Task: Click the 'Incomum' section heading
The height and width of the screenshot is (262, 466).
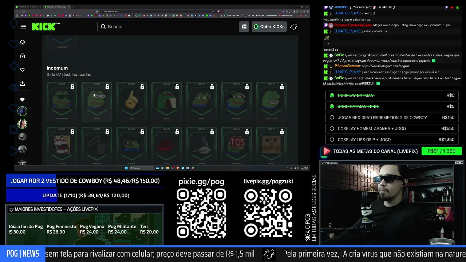Action: tap(57, 68)
